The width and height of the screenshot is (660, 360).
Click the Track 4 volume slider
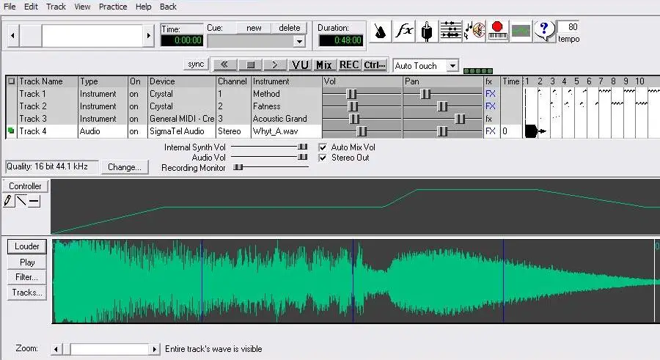pos(362,131)
